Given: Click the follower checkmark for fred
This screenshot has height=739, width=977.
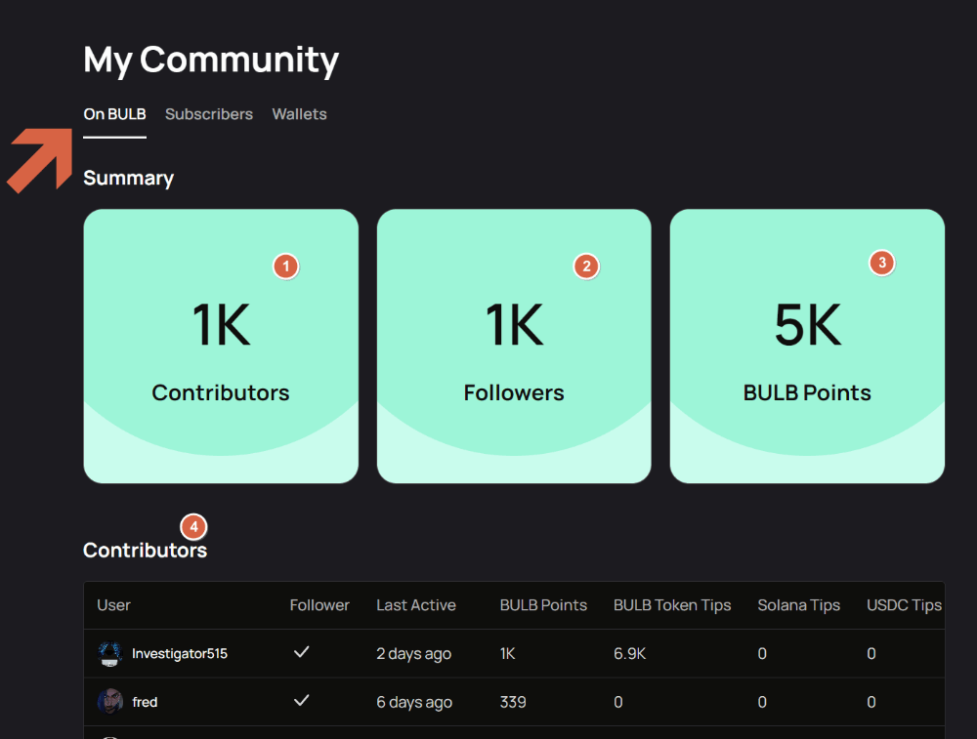Looking at the screenshot, I should (302, 700).
